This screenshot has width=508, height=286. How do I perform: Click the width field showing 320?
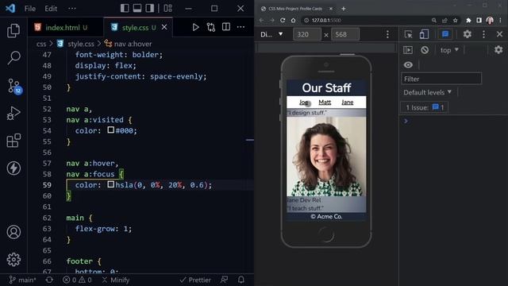(x=307, y=34)
